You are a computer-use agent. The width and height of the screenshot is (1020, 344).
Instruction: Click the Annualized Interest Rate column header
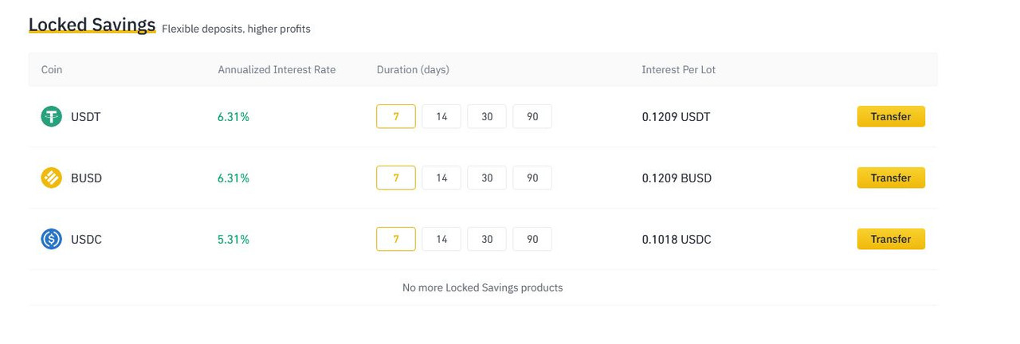tap(277, 70)
